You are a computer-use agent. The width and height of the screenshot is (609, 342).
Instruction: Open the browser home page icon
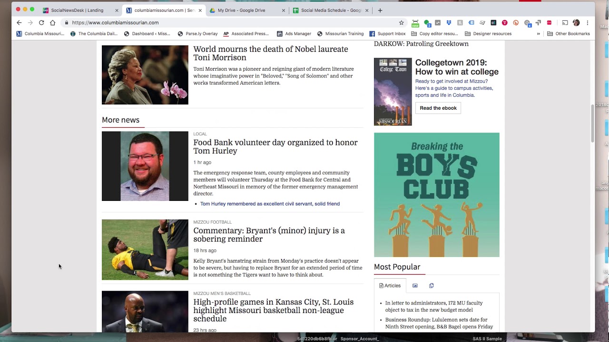[x=53, y=22]
